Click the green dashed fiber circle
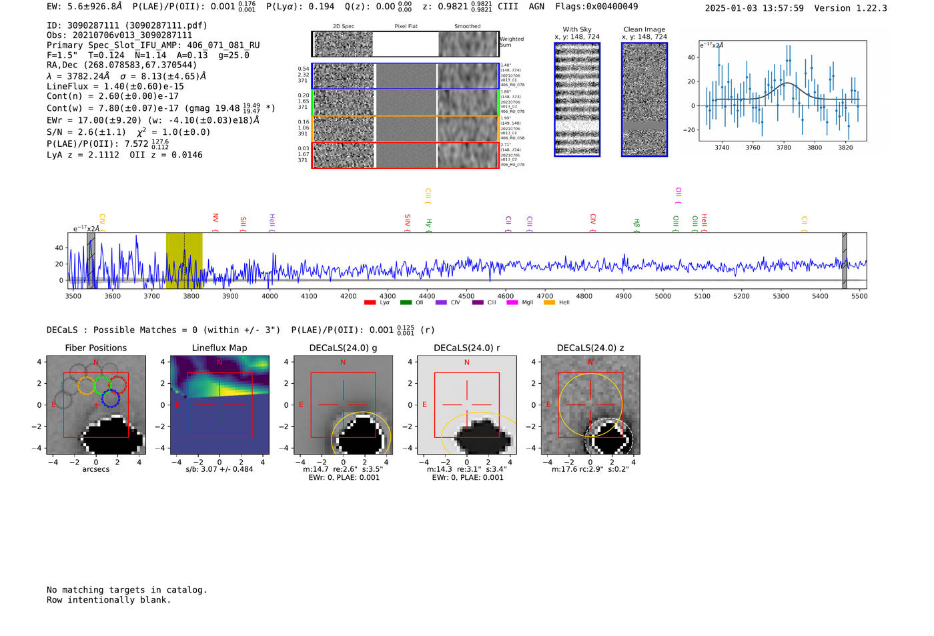The height and width of the screenshot is (636, 934). coord(102,385)
